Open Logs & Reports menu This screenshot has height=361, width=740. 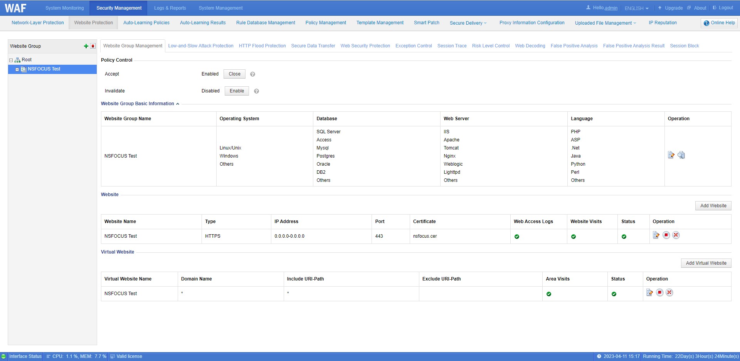170,8
